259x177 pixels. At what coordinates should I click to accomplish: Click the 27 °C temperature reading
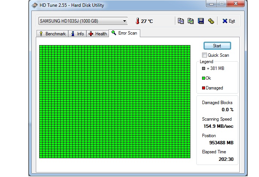[x=147, y=21]
